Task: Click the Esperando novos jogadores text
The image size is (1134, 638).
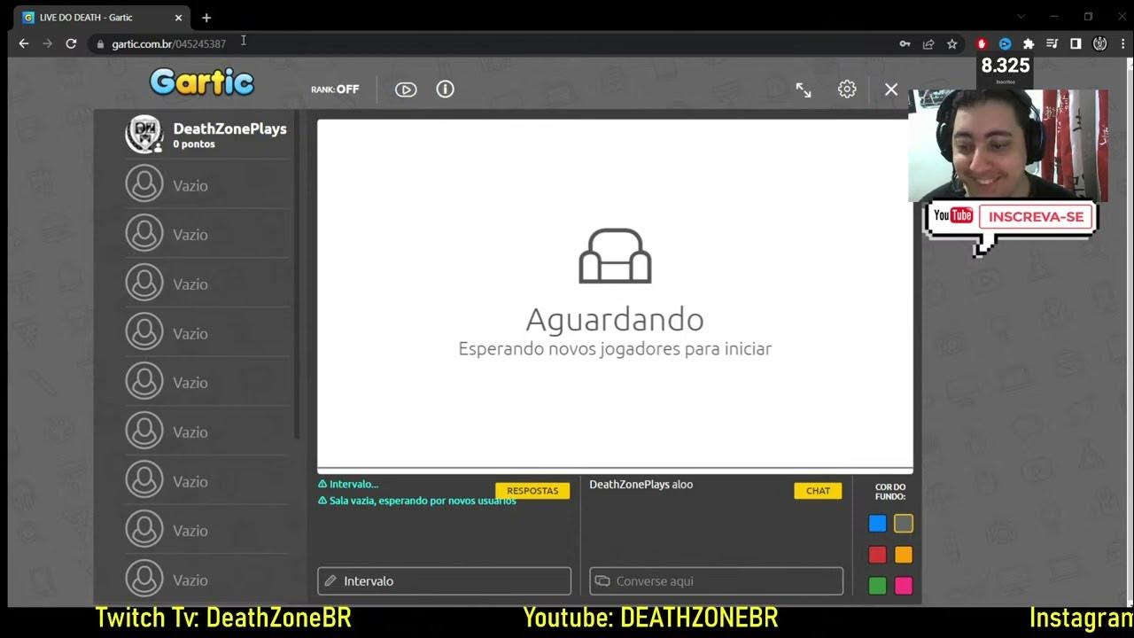Action: 615,349
